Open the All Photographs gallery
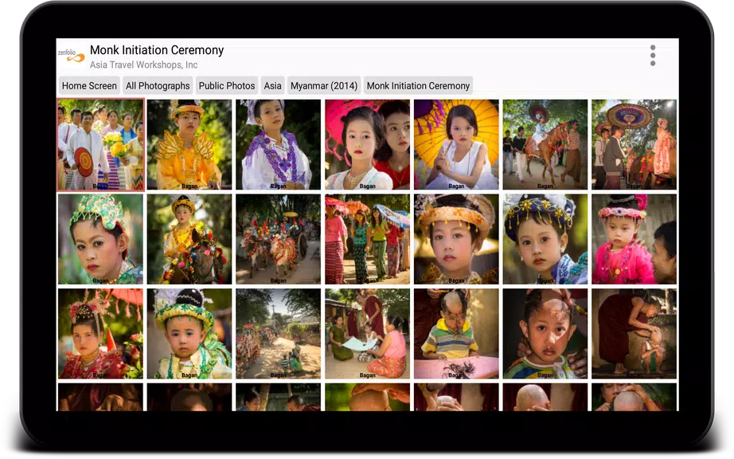The width and height of the screenshot is (734, 459). coord(157,85)
